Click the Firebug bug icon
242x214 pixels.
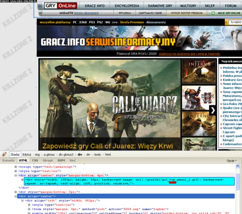coord(4,154)
